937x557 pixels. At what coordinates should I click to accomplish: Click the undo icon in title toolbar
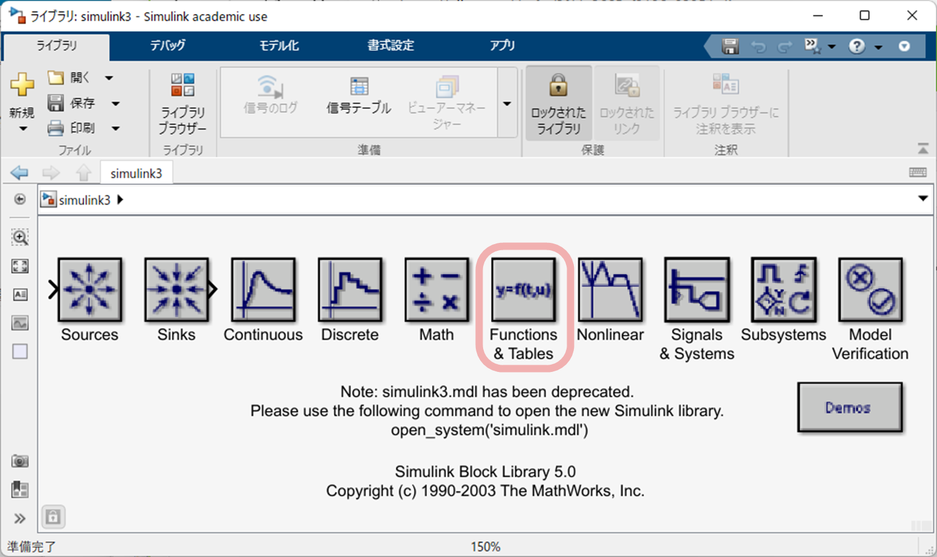click(x=758, y=46)
